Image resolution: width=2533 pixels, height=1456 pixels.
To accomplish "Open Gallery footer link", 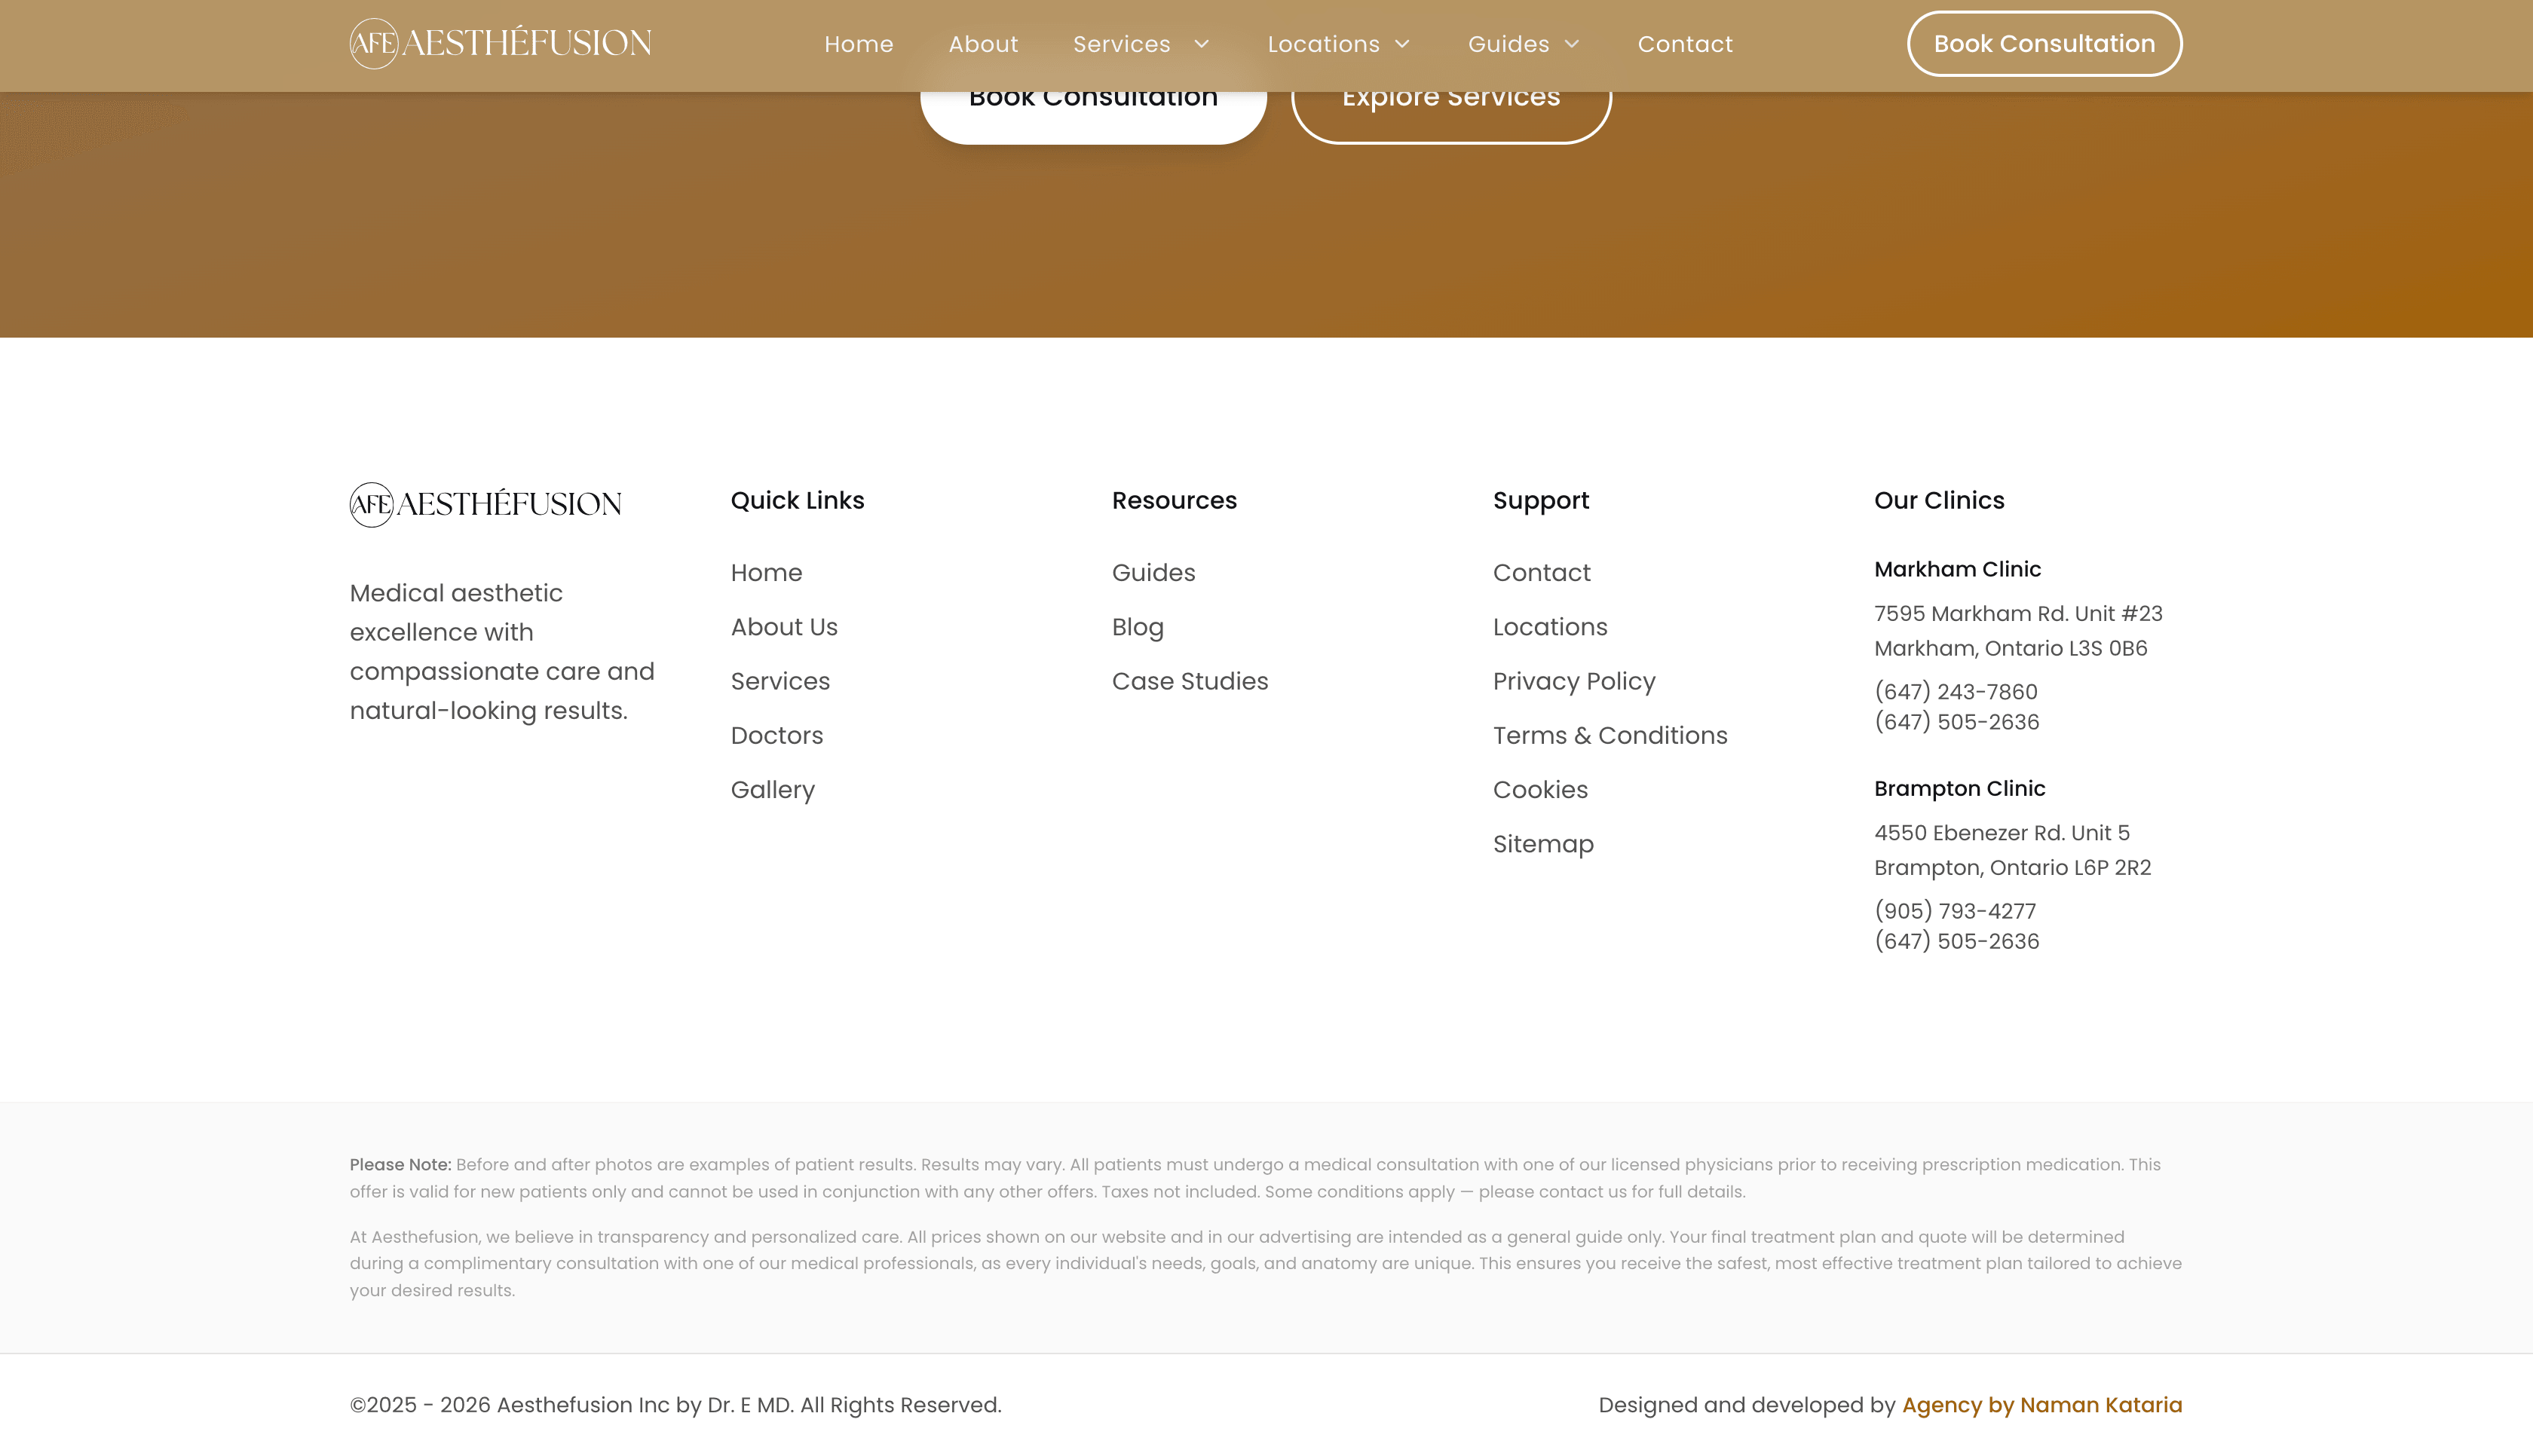I will [773, 790].
